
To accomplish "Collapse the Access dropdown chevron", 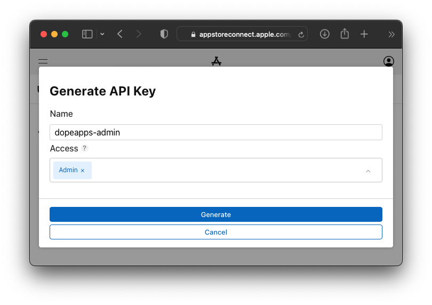I will [368, 171].
